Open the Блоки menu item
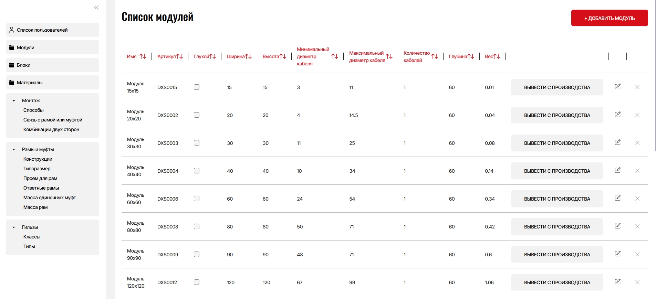This screenshot has width=656, height=299. 52,65
